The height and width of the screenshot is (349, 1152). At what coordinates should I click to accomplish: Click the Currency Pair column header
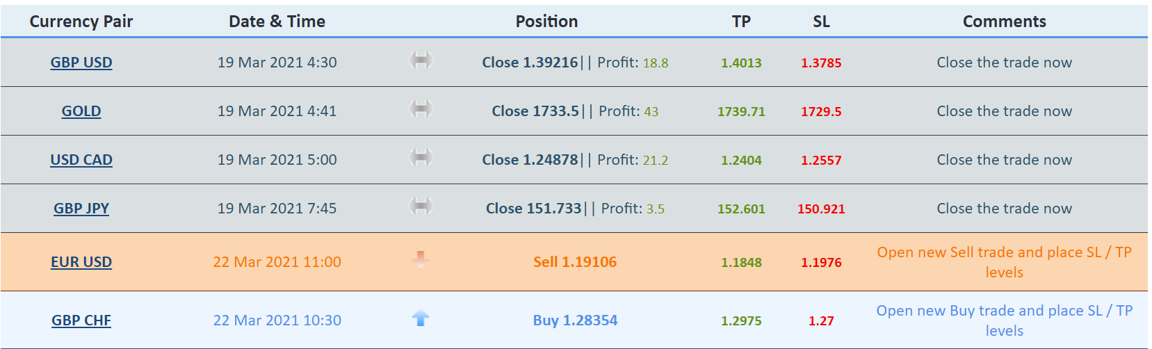coord(81,22)
